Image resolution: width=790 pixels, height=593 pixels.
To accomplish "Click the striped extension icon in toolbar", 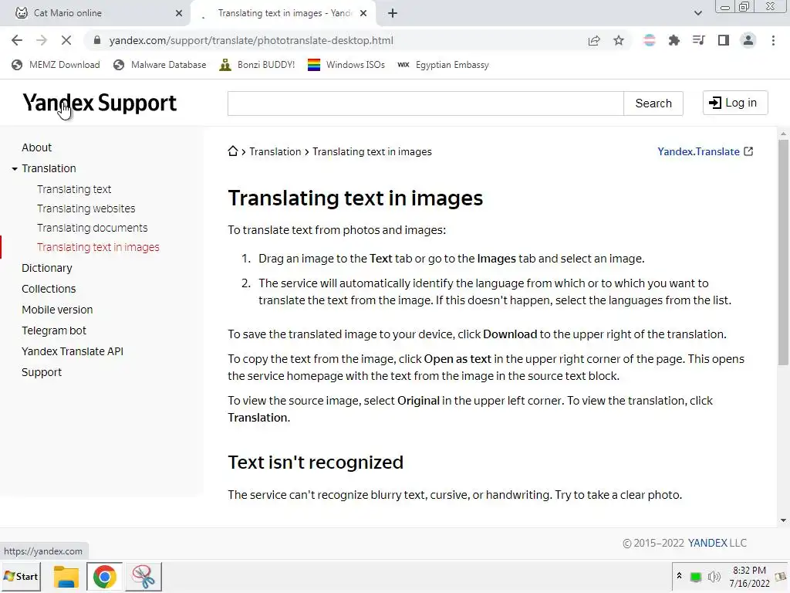I will tap(650, 40).
